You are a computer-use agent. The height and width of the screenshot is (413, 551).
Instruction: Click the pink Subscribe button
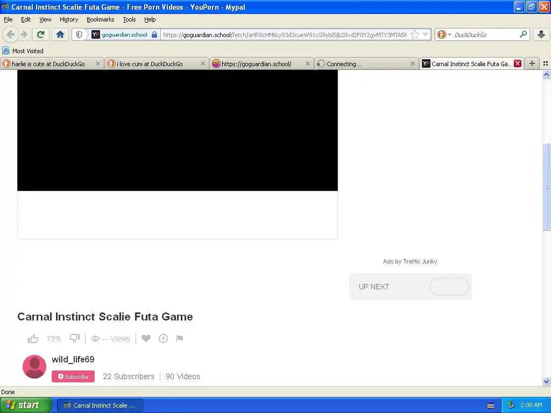73,376
